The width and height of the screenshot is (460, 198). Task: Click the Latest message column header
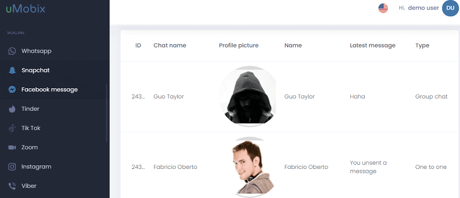click(373, 45)
